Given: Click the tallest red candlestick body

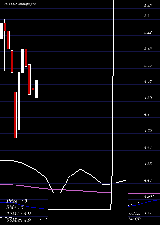Looking at the screenshot, I should pyautogui.click(x=15, y=115).
